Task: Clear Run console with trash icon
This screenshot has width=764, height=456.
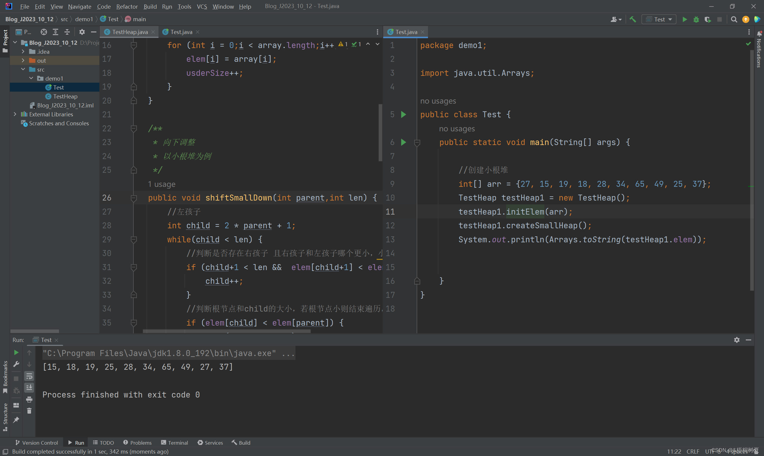Action: tap(29, 411)
